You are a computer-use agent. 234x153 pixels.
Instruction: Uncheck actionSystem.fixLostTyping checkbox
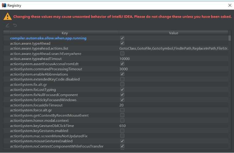point(122,90)
